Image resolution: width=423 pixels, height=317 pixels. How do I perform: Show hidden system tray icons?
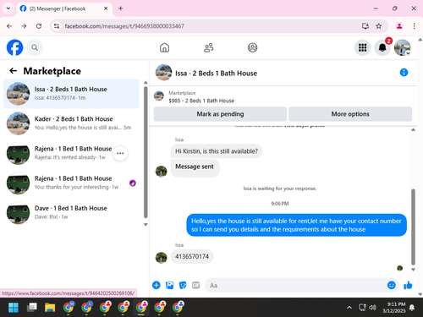(x=349, y=308)
